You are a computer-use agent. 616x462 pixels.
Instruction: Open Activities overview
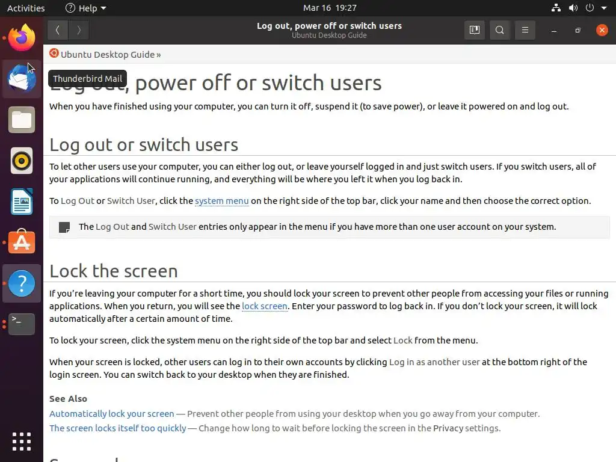tap(26, 8)
